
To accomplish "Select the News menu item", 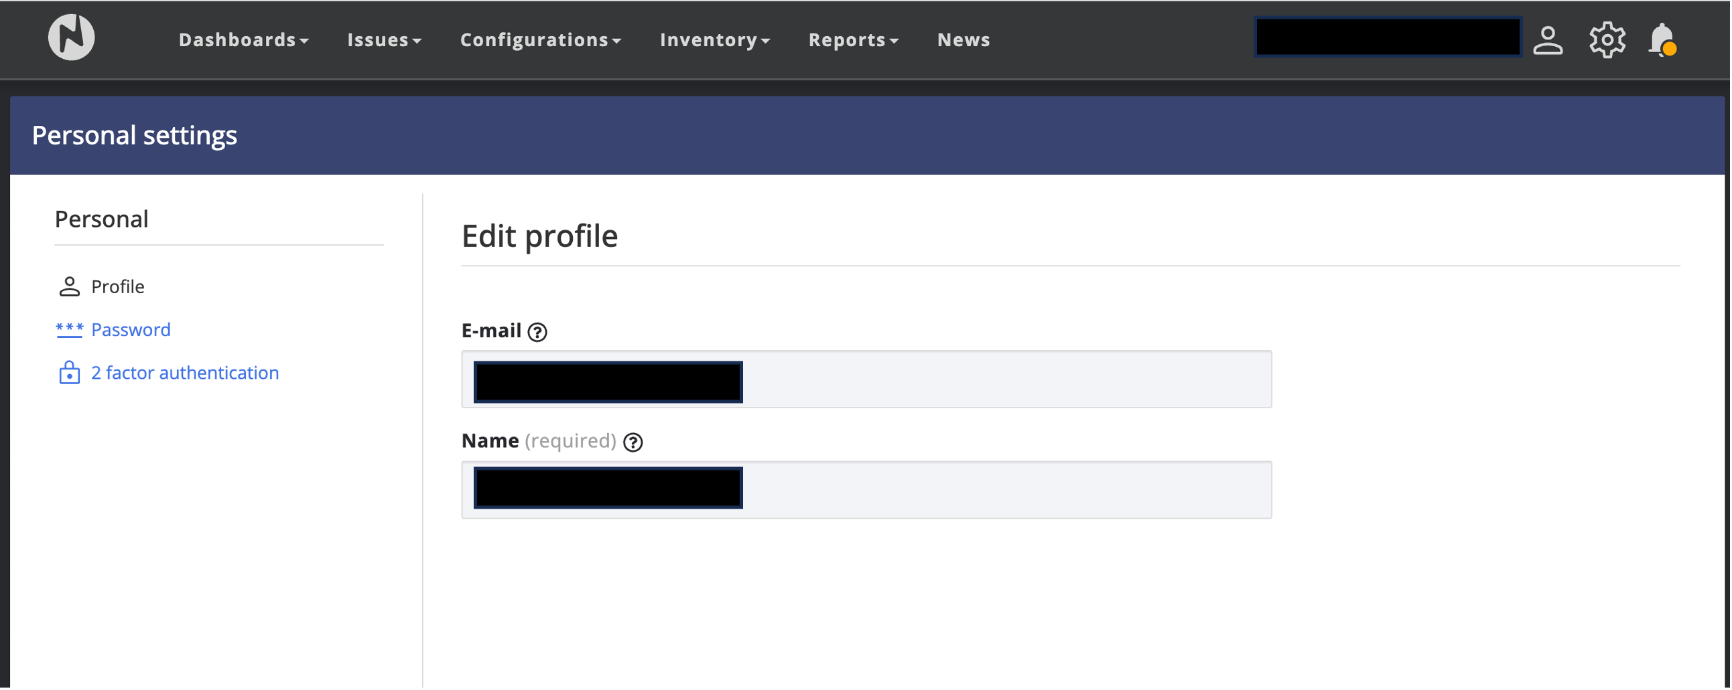I will pyautogui.click(x=963, y=39).
